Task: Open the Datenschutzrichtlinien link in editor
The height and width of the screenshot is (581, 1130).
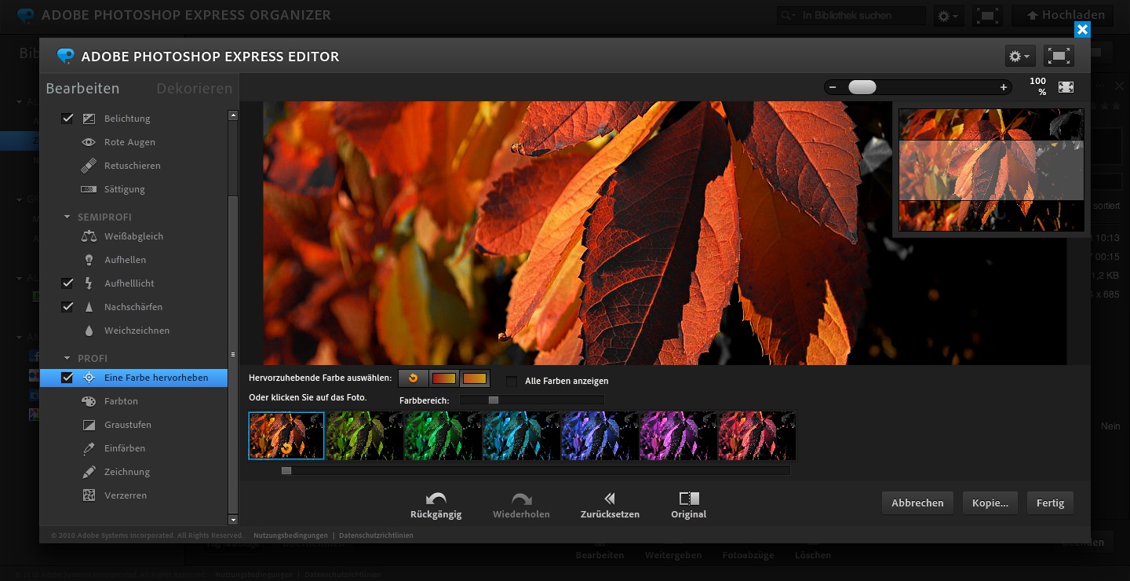Action: pyautogui.click(x=376, y=535)
